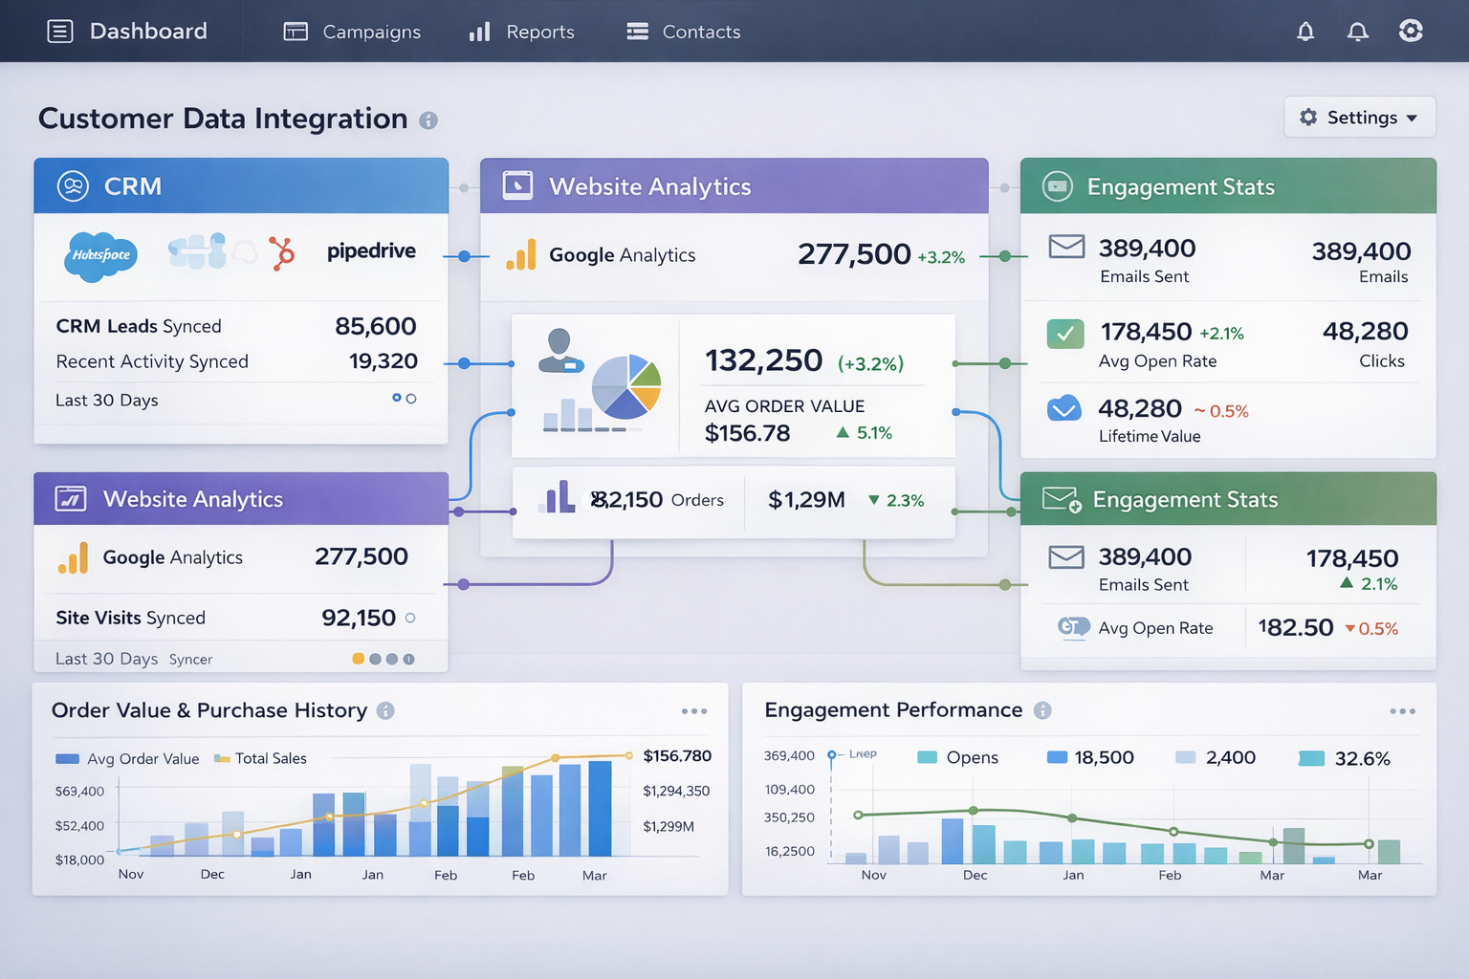Click the CRM header icon

pos(73,185)
